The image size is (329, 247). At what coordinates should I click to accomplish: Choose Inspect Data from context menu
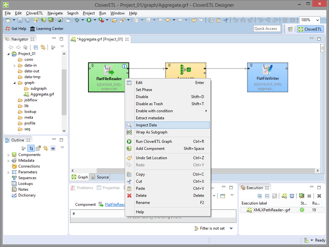146,125
